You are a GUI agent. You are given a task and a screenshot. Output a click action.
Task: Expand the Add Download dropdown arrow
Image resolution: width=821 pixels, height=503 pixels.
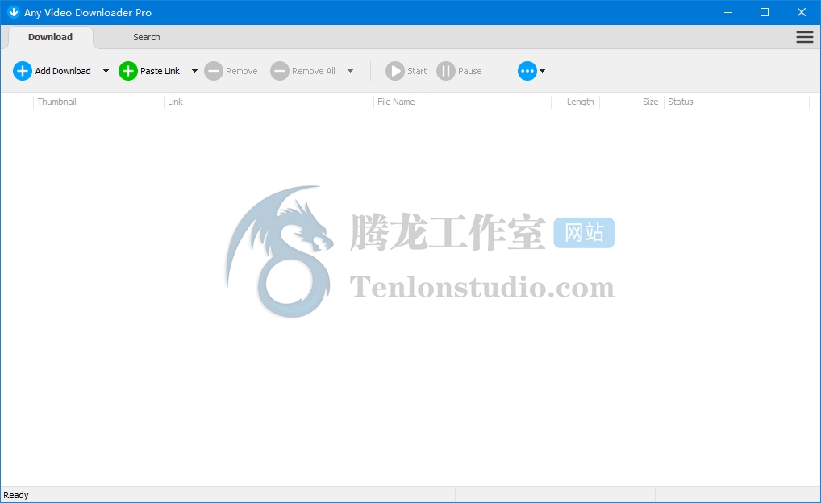pyautogui.click(x=106, y=71)
